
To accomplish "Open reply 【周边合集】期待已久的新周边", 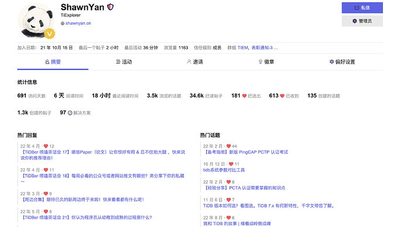I will pos(83,200).
